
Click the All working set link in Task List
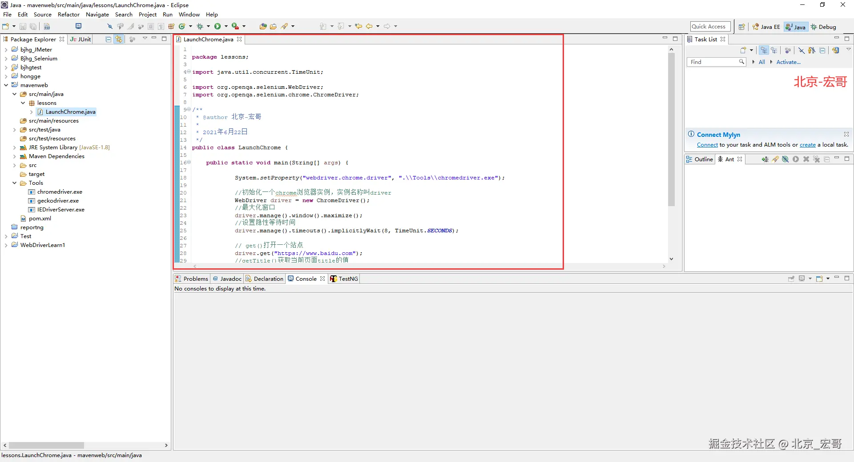point(761,62)
